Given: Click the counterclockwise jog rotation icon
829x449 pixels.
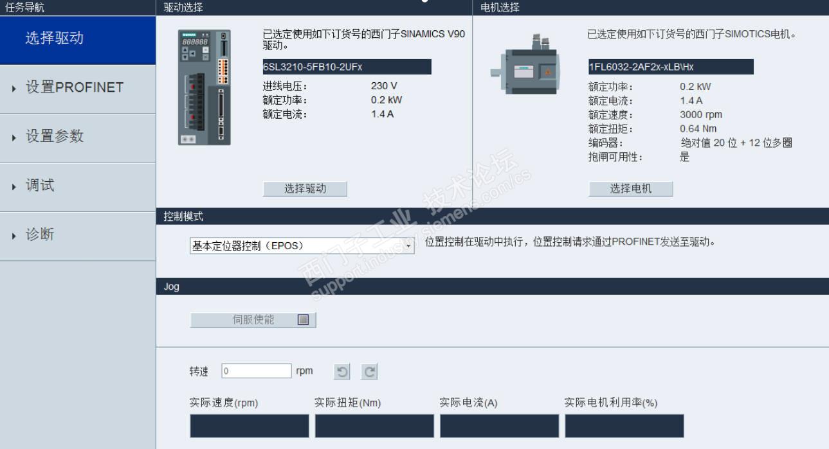Looking at the screenshot, I should click(x=342, y=371).
